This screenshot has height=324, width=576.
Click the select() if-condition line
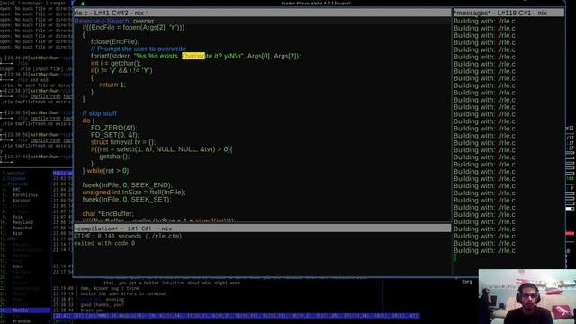162,149
